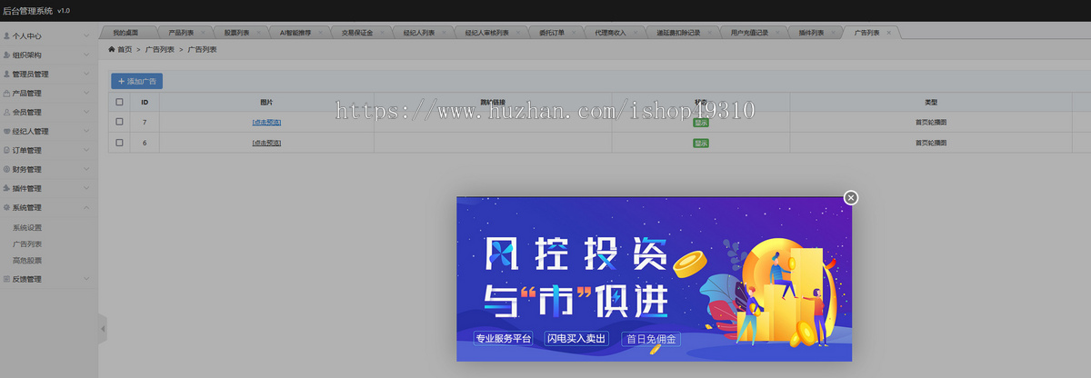The image size is (1091, 378).
Task: Click the 管理员管理 icon in sidebar
Action: pyautogui.click(x=6, y=74)
